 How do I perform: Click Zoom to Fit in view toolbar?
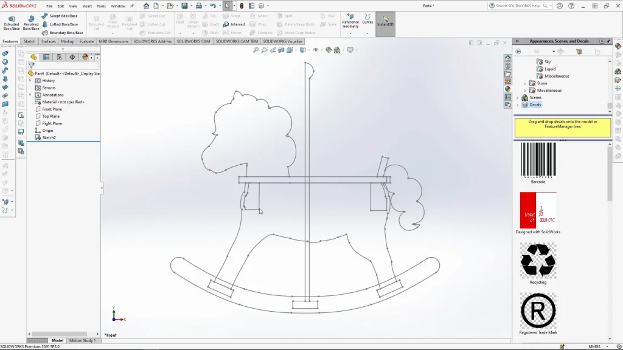click(x=256, y=50)
